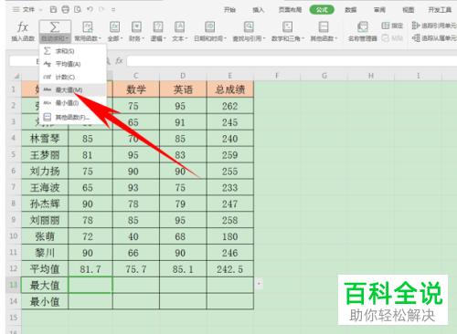457x334 pixels.
Task: Click the Financial functions icon
Action: coord(136,27)
